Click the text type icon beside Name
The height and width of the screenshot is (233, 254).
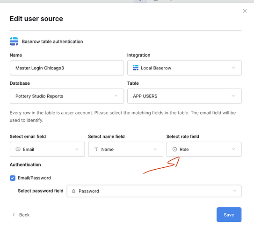pyautogui.click(x=96, y=149)
